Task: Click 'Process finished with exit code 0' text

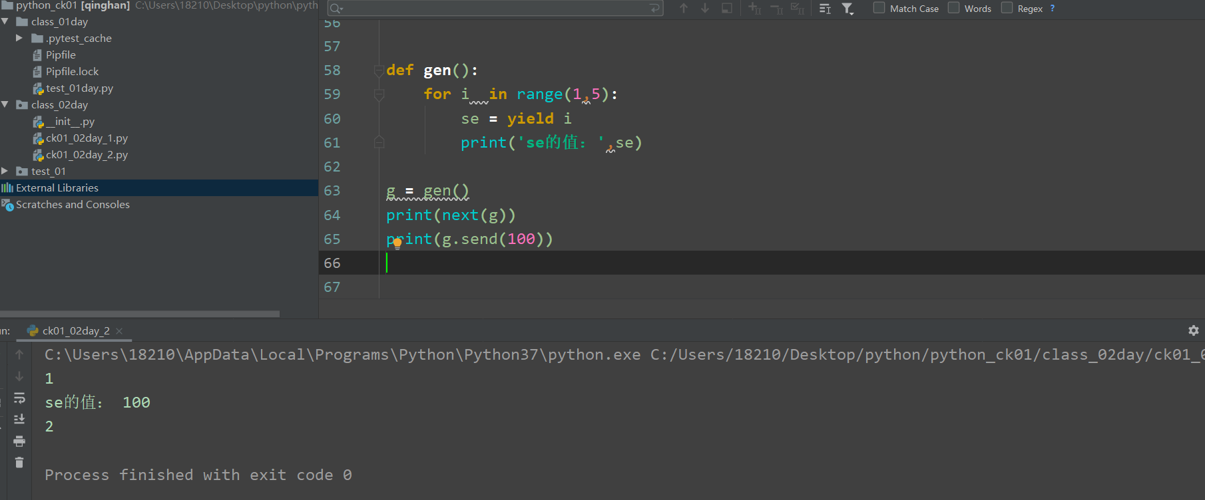Action: 198,475
